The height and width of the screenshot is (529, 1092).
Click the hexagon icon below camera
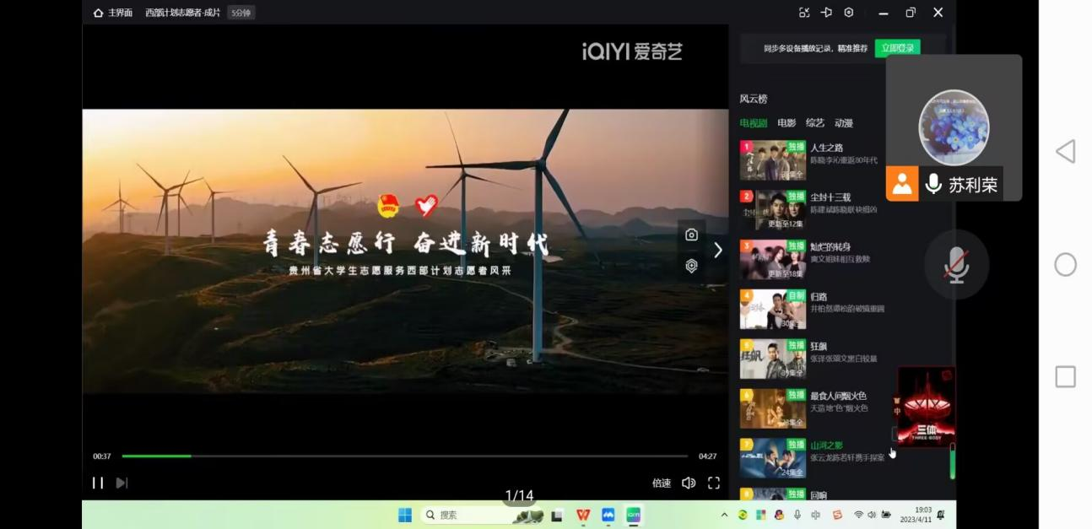click(691, 266)
